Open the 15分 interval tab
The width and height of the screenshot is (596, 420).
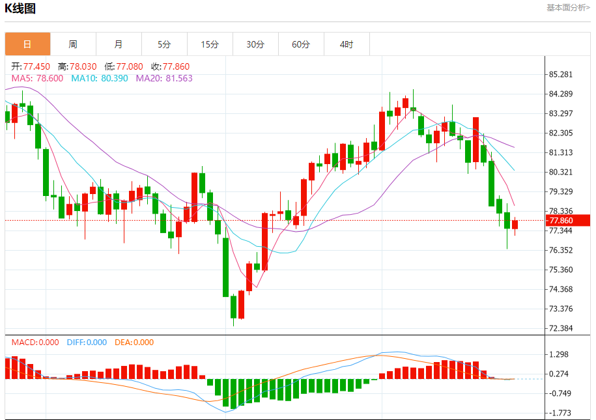210,44
